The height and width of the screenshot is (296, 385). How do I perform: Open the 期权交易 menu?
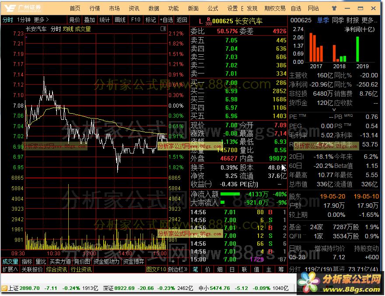click(x=275, y=8)
